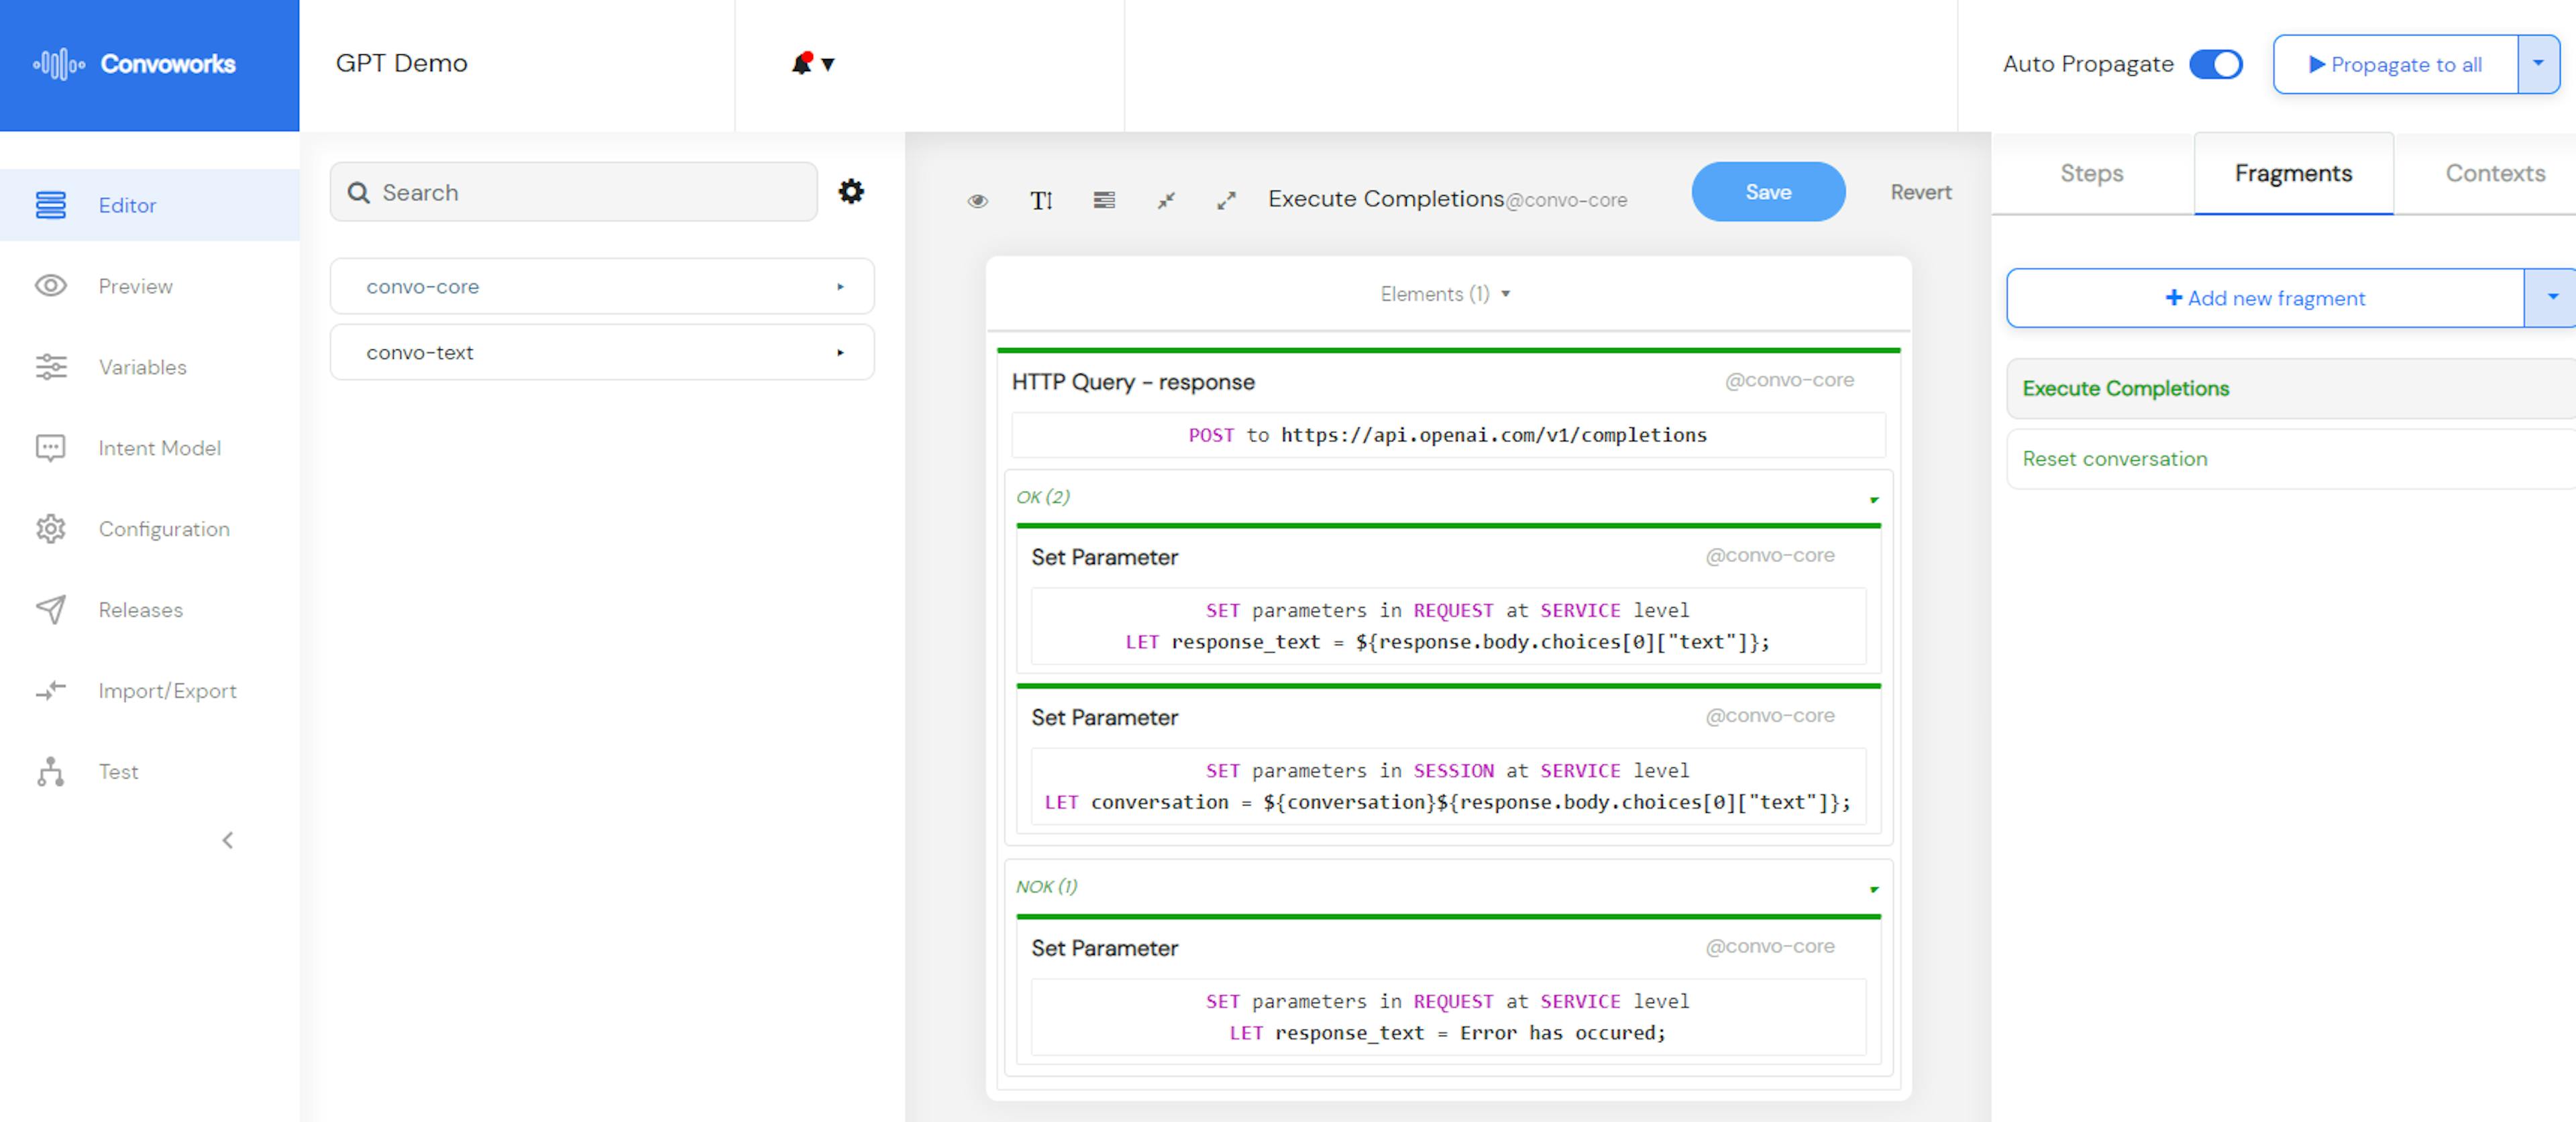Viewport: 2576px width, 1122px height.
Task: Click the Variables sliders icon
Action: coord(51,367)
